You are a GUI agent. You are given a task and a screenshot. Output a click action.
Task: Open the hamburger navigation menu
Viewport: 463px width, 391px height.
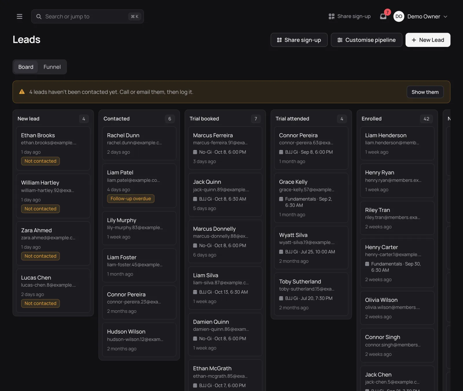point(19,16)
